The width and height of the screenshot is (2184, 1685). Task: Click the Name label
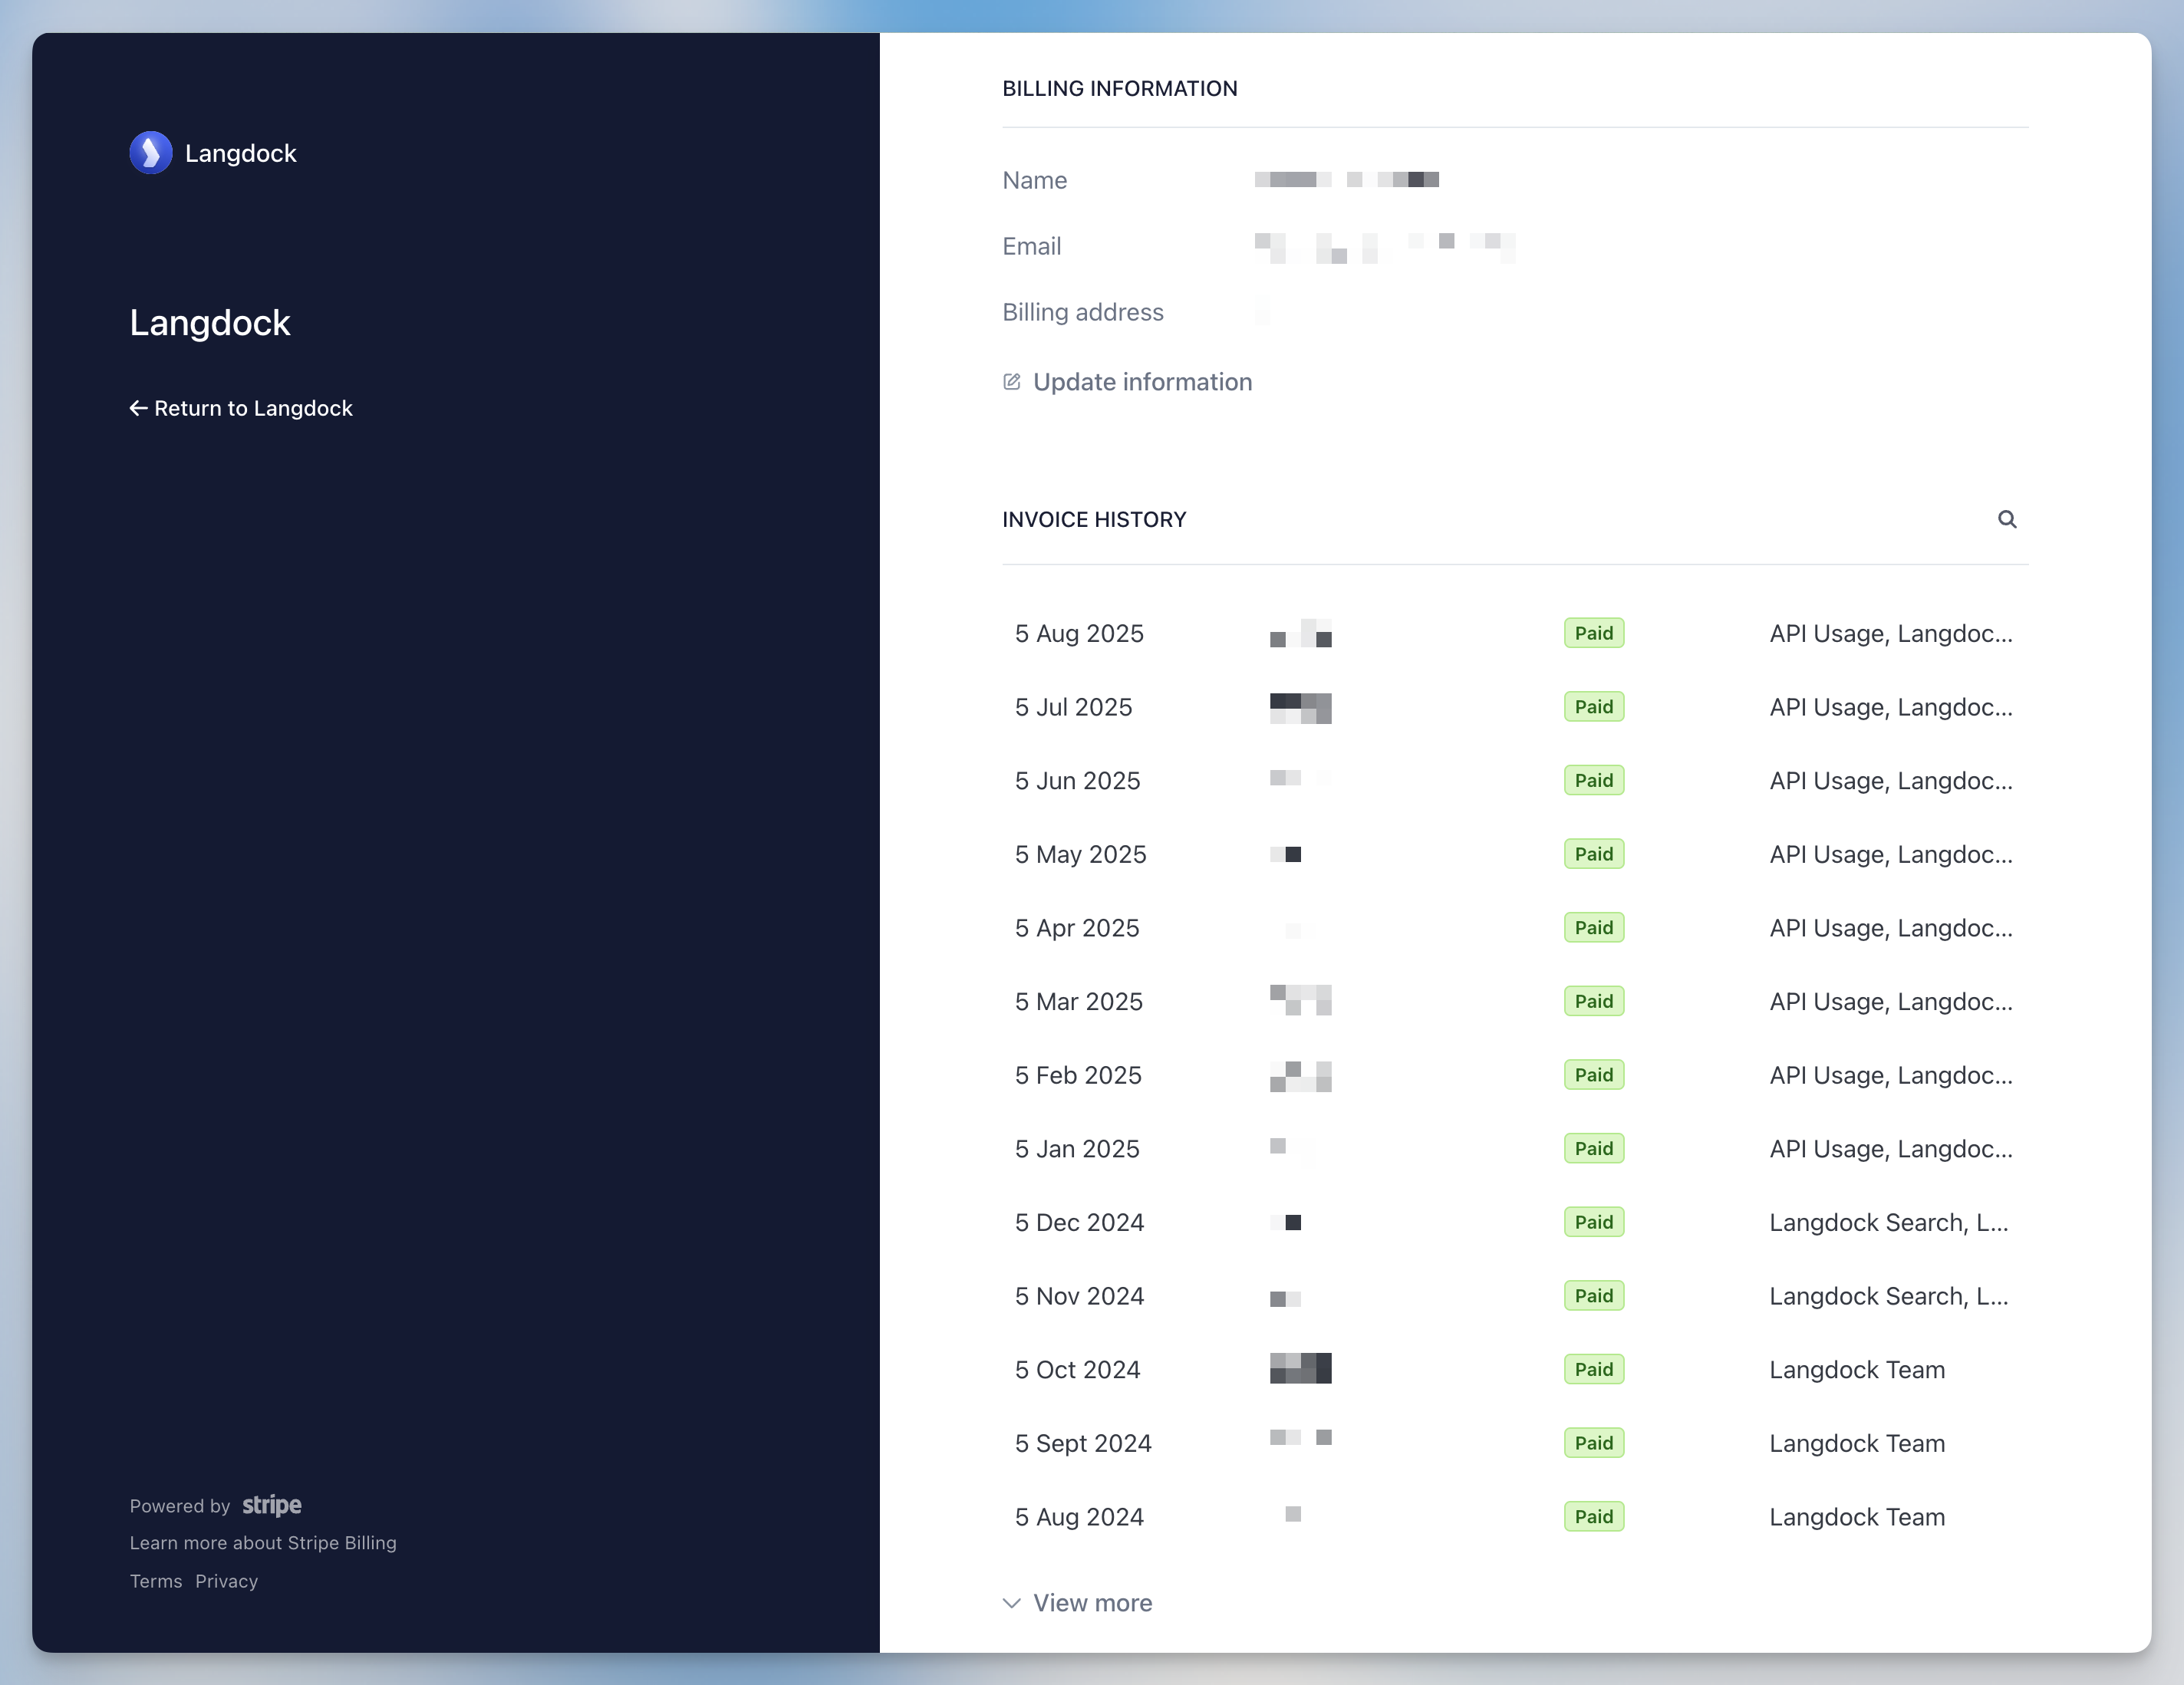pyautogui.click(x=1035, y=180)
